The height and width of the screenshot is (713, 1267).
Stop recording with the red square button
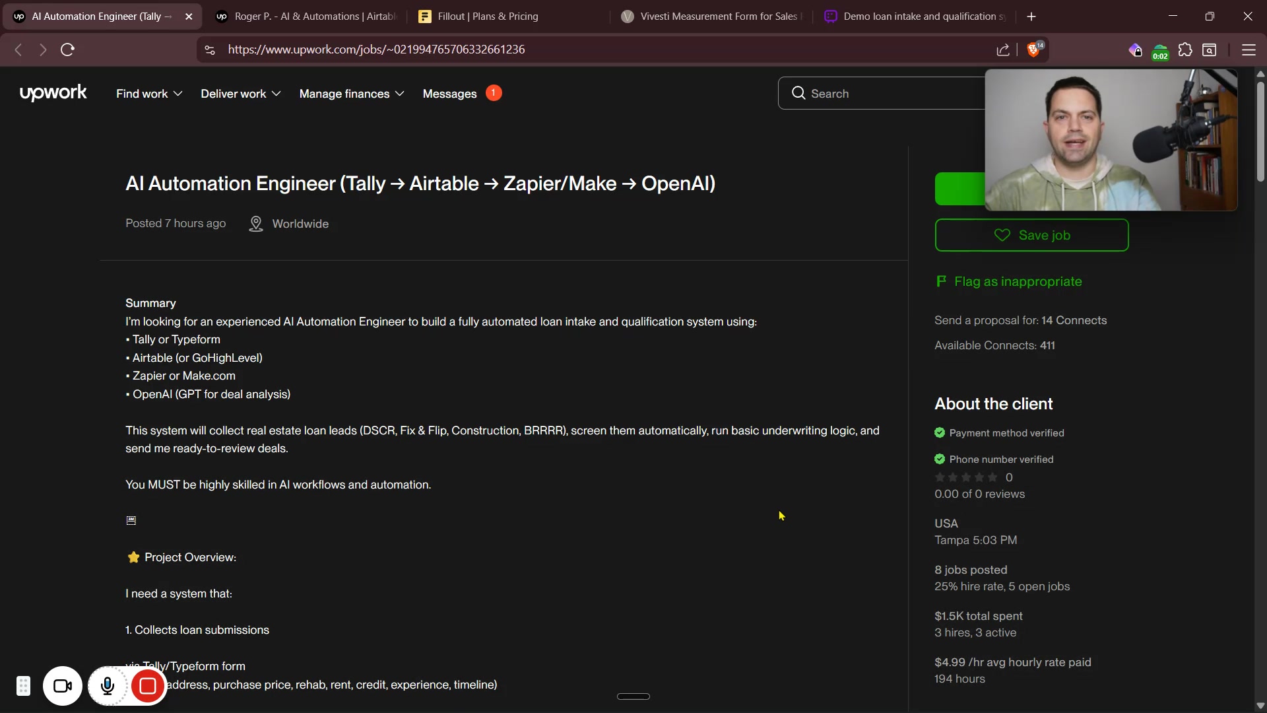click(148, 687)
